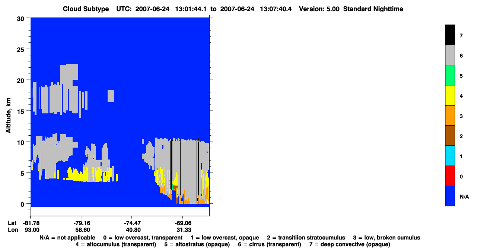
Task: Click legend text '2 = transitiion stratocumulus'
Action: [x=306, y=238]
